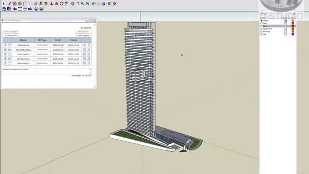Select the arrow Select tool
Viewport: 309px width, 174px height.
[x=3, y=3]
